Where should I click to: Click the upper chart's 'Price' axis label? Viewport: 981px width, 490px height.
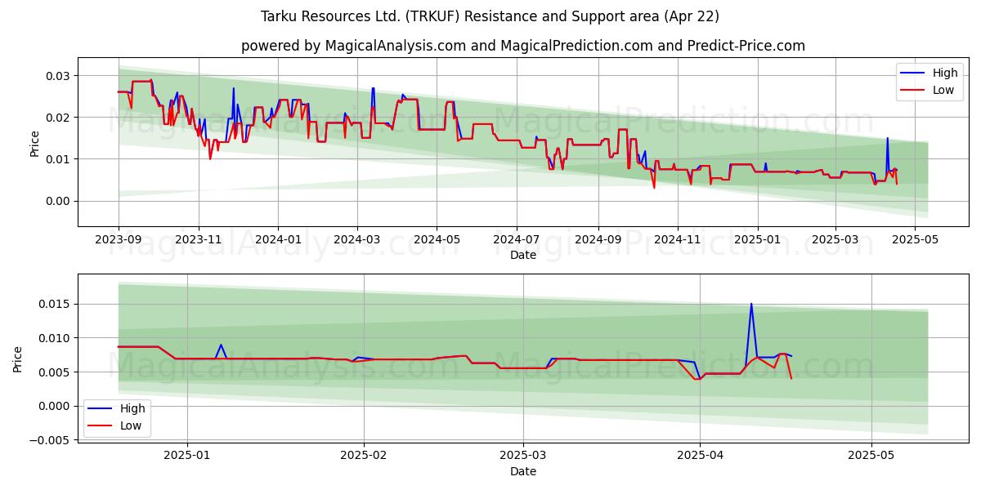34,142
